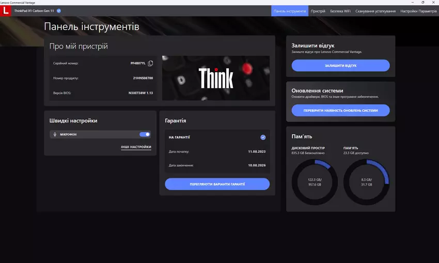Screen dimensions: 439x263
Task: Open the Панель інструментів tab
Action: [289, 11]
